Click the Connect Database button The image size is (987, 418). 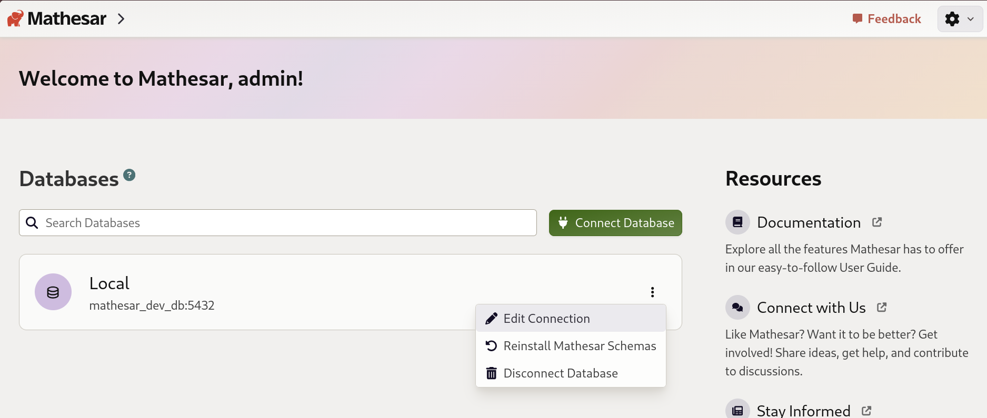[615, 222]
